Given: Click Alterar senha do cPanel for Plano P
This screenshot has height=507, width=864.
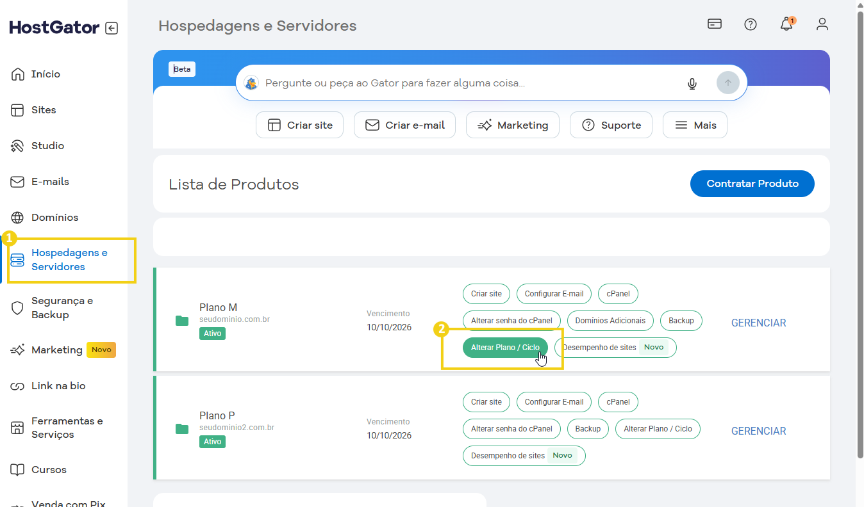Looking at the screenshot, I should coord(511,429).
